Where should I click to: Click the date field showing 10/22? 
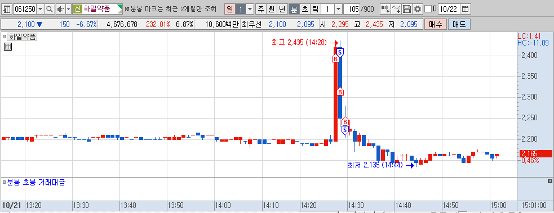(x=449, y=9)
